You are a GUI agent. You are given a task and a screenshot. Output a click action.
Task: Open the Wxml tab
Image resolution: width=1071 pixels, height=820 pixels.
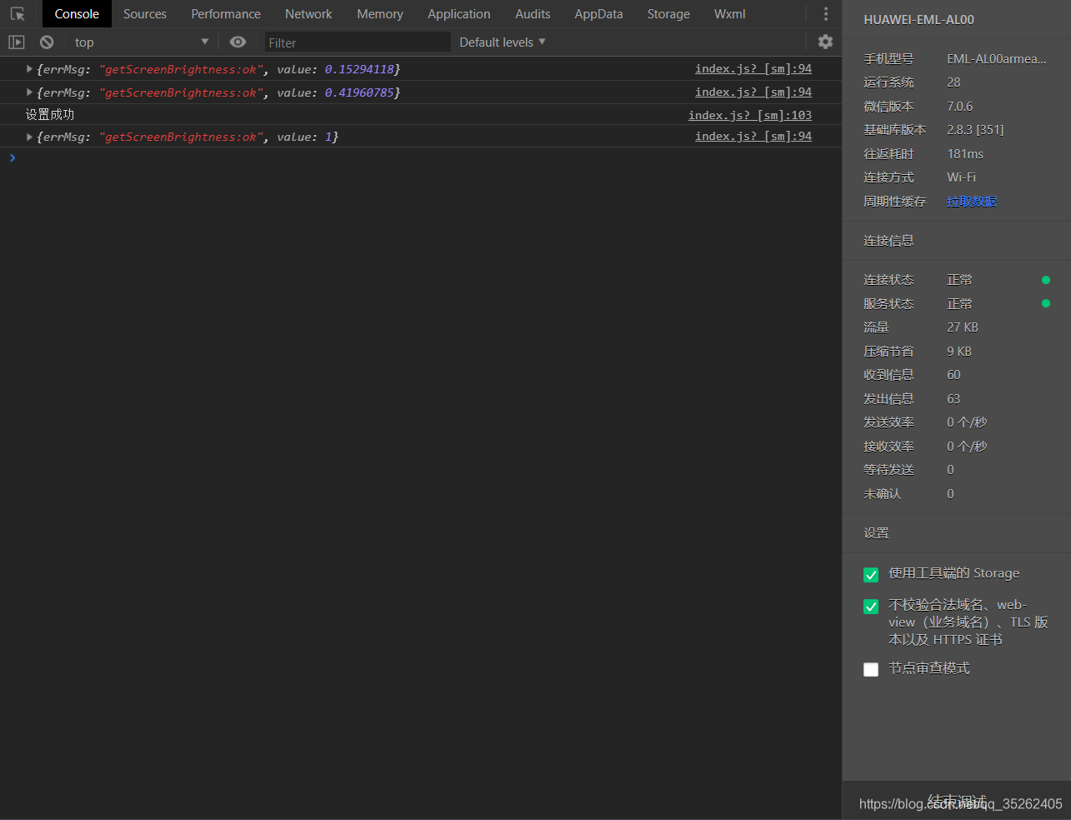tap(730, 14)
